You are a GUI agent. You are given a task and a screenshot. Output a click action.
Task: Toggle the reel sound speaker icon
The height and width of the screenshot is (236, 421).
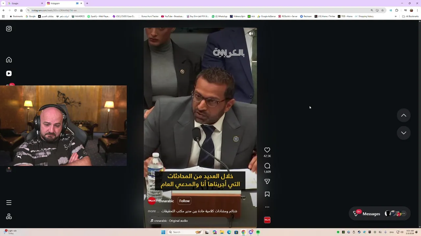click(x=251, y=34)
